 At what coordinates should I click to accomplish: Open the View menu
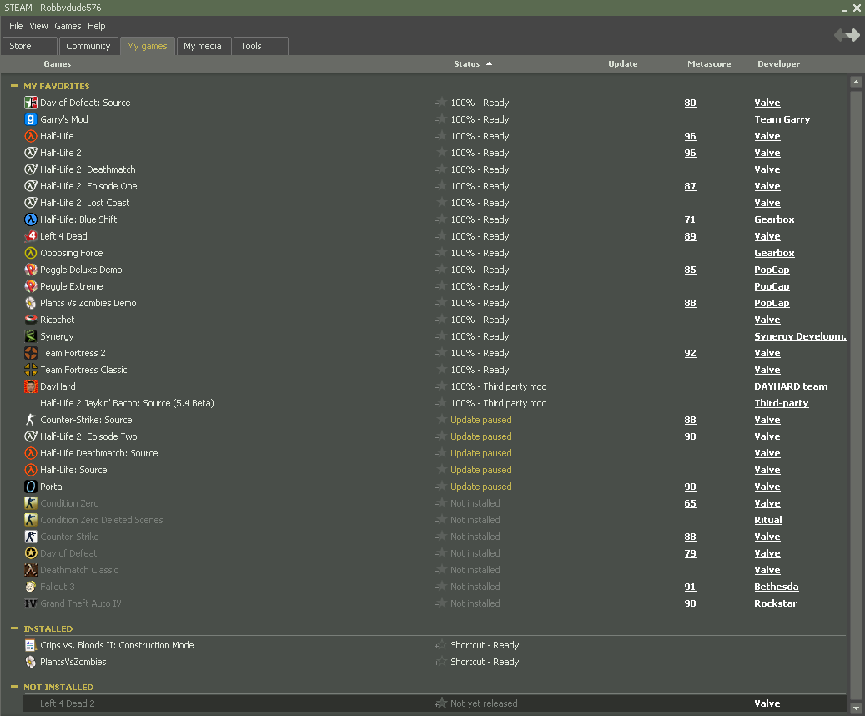click(x=38, y=26)
